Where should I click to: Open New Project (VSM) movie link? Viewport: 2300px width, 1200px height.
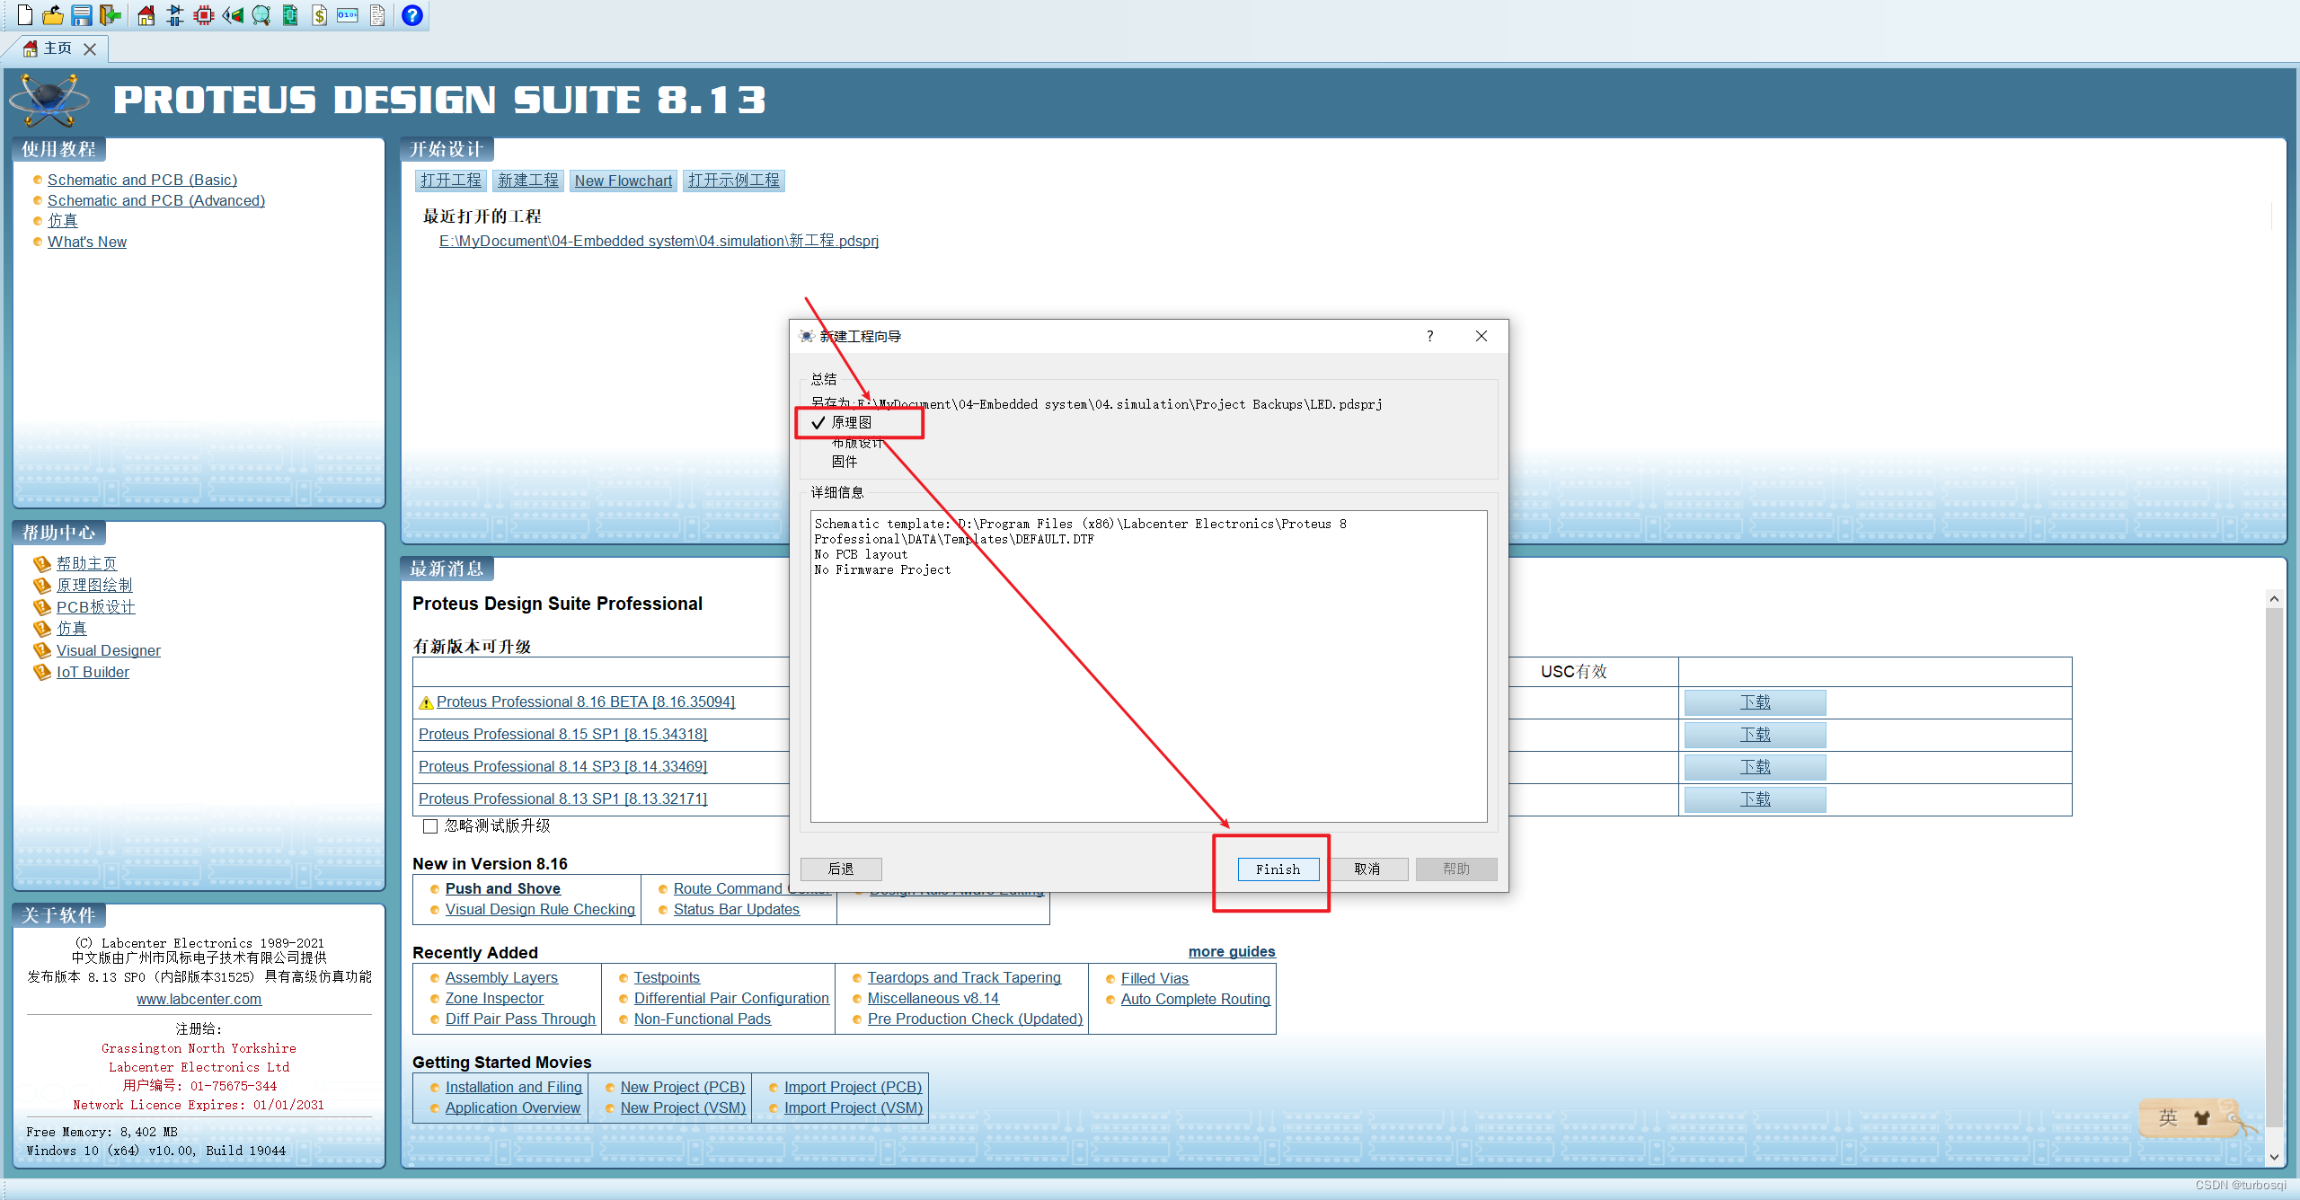pos(683,1107)
